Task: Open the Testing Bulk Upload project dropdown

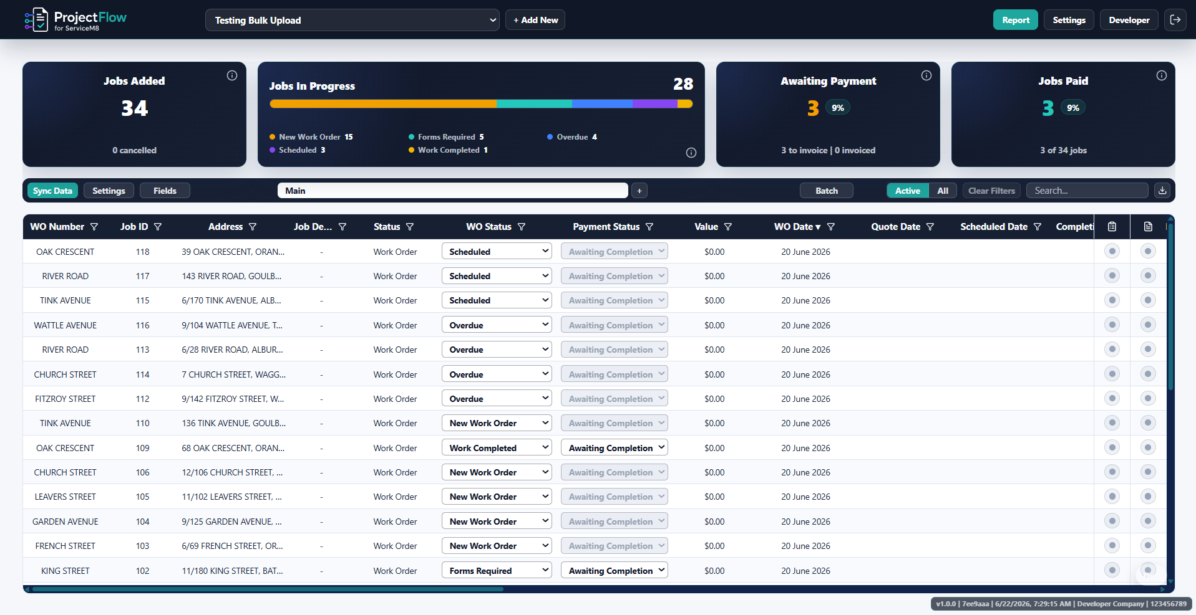Action: [x=352, y=20]
